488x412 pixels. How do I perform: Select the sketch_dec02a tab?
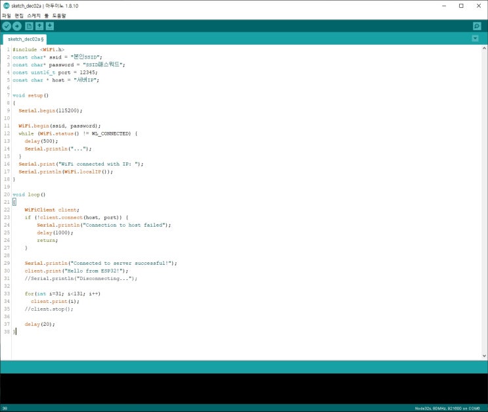(25, 39)
